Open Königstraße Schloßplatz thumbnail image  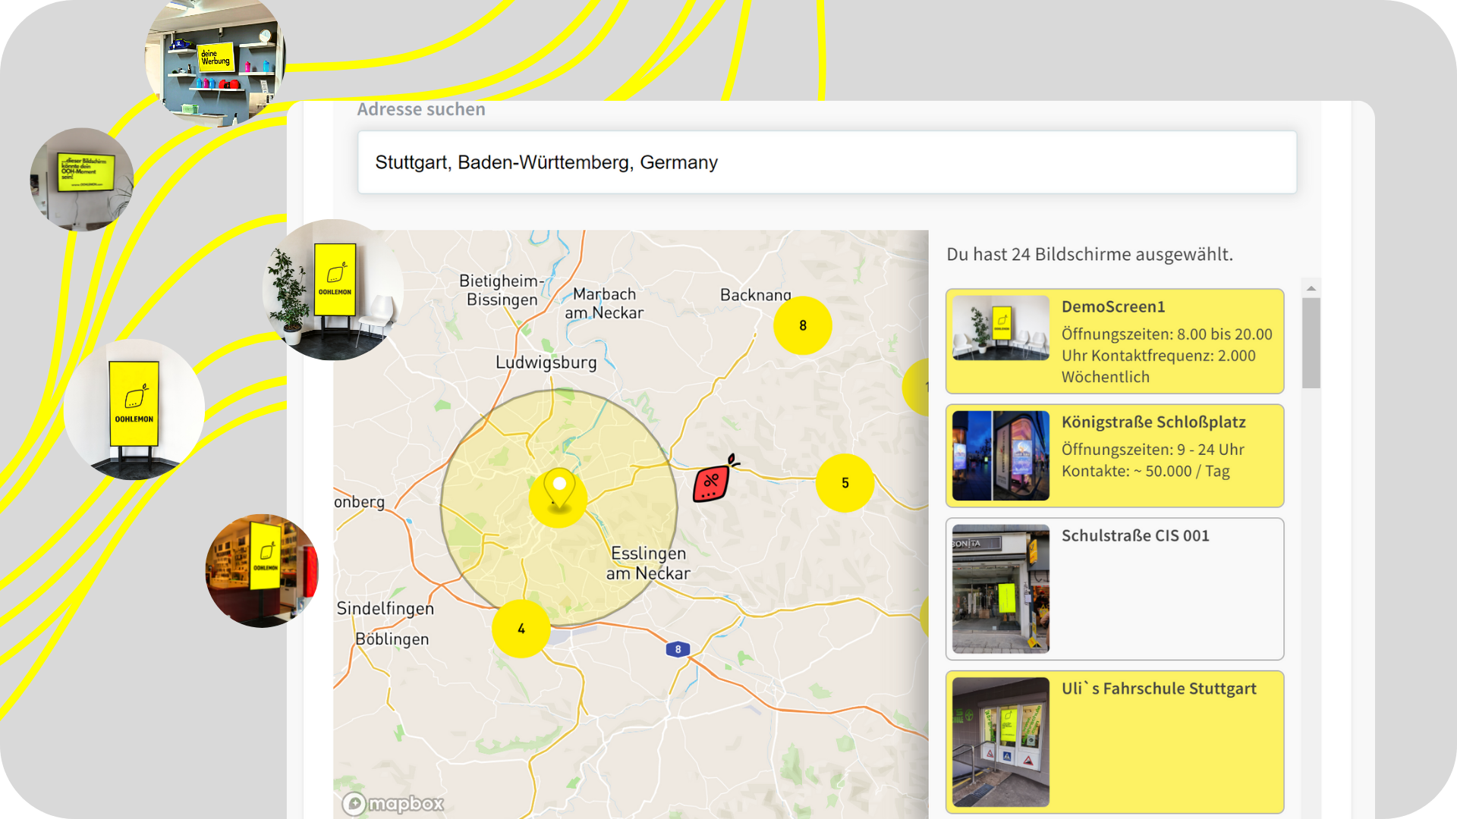click(x=1000, y=456)
